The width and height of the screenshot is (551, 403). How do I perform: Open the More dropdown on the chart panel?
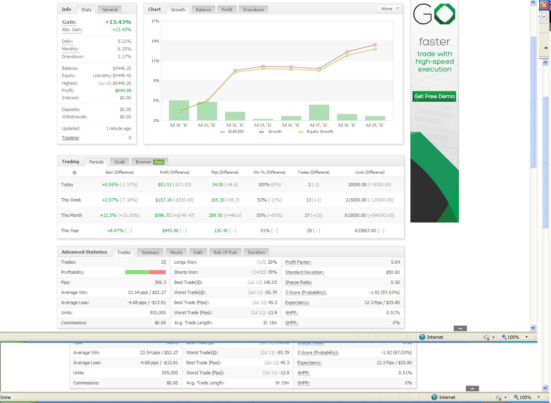click(x=389, y=8)
